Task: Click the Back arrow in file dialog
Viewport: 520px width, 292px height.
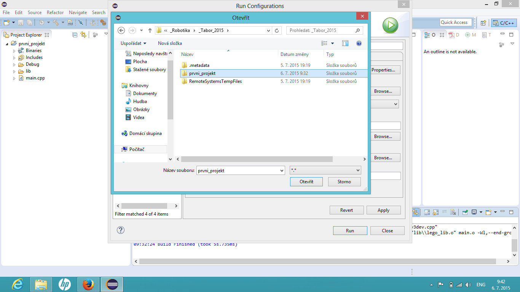Action: [x=121, y=30]
